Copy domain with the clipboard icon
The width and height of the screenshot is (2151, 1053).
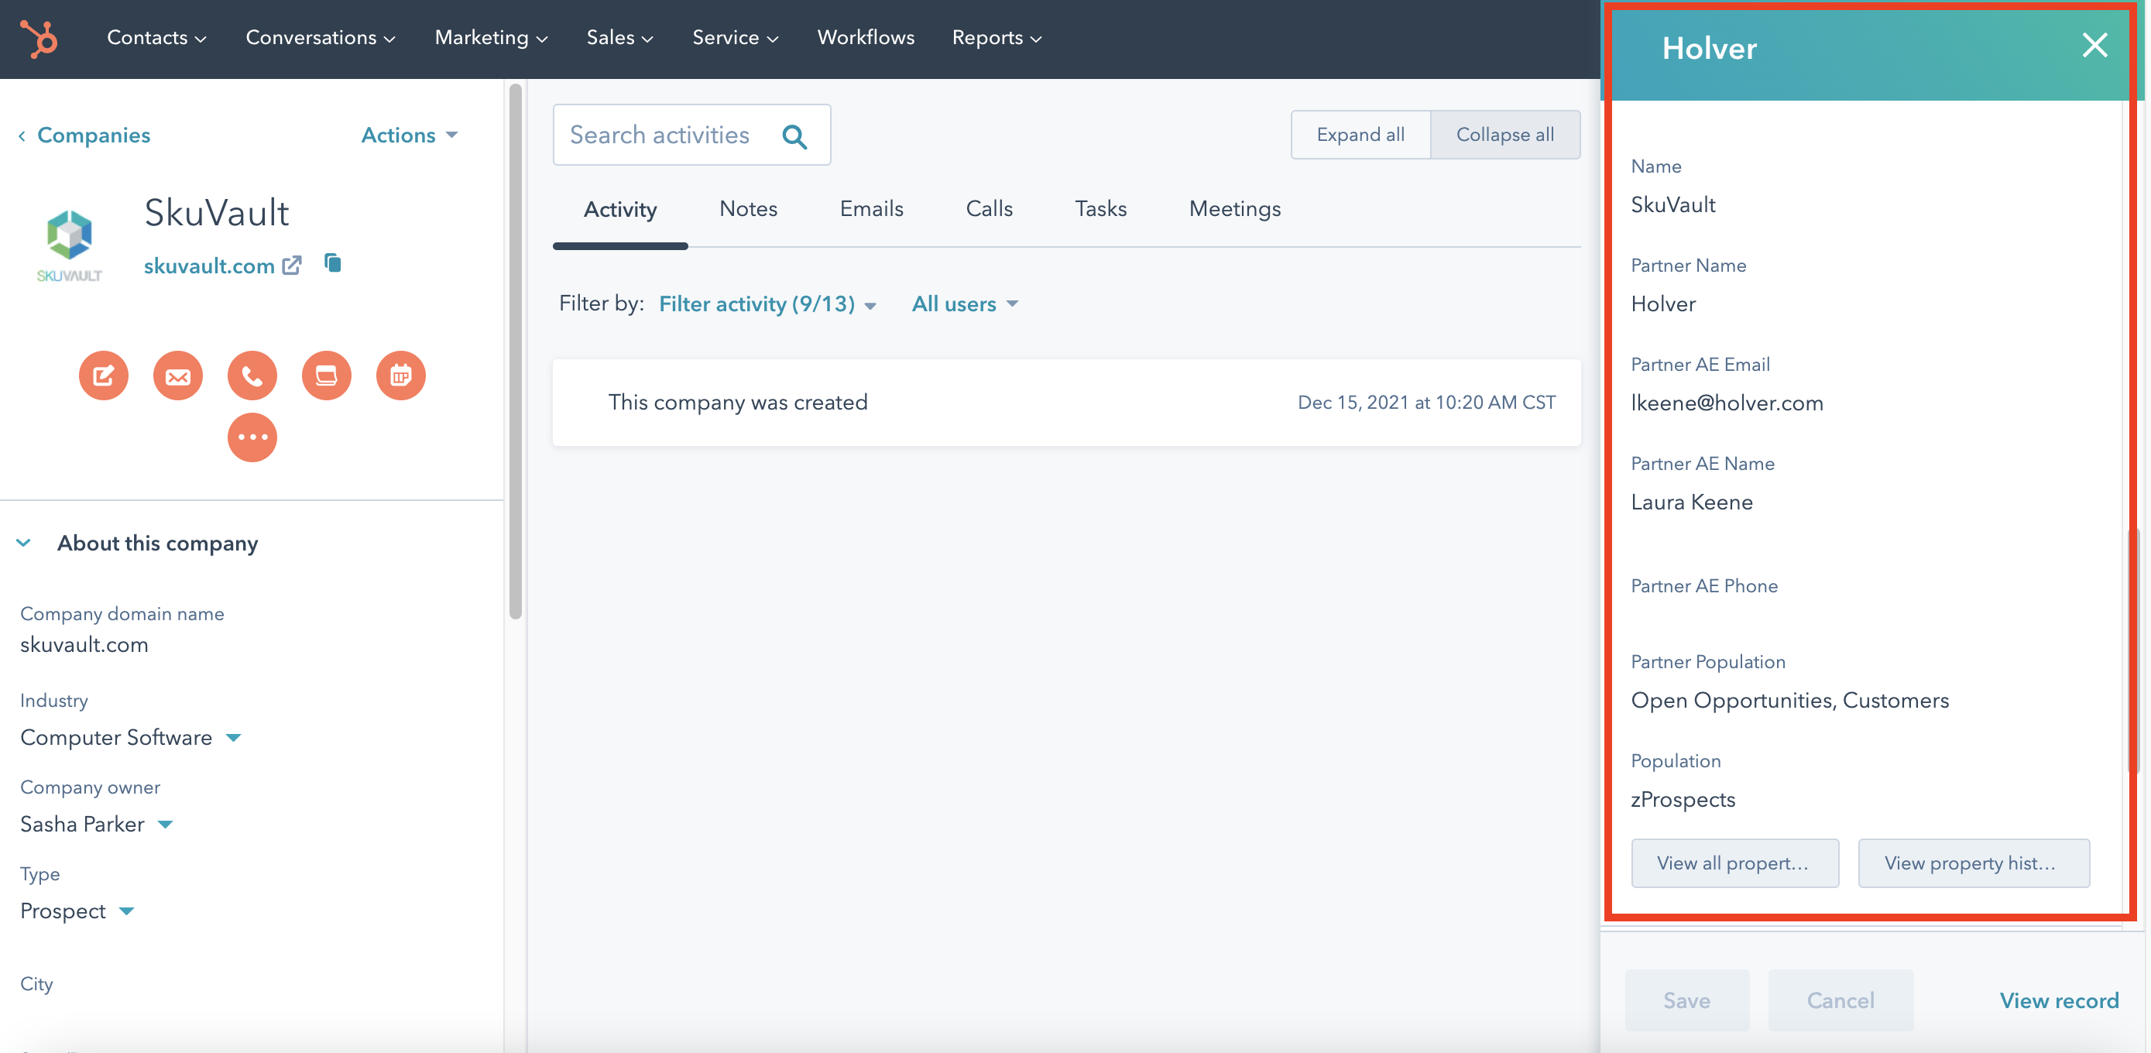click(x=332, y=263)
